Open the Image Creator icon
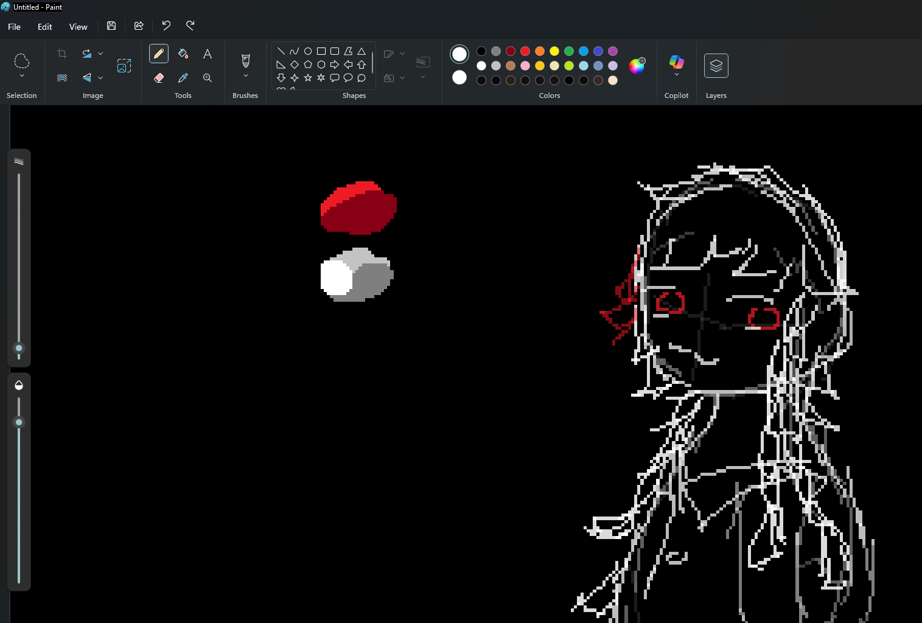922x623 pixels. point(124,66)
